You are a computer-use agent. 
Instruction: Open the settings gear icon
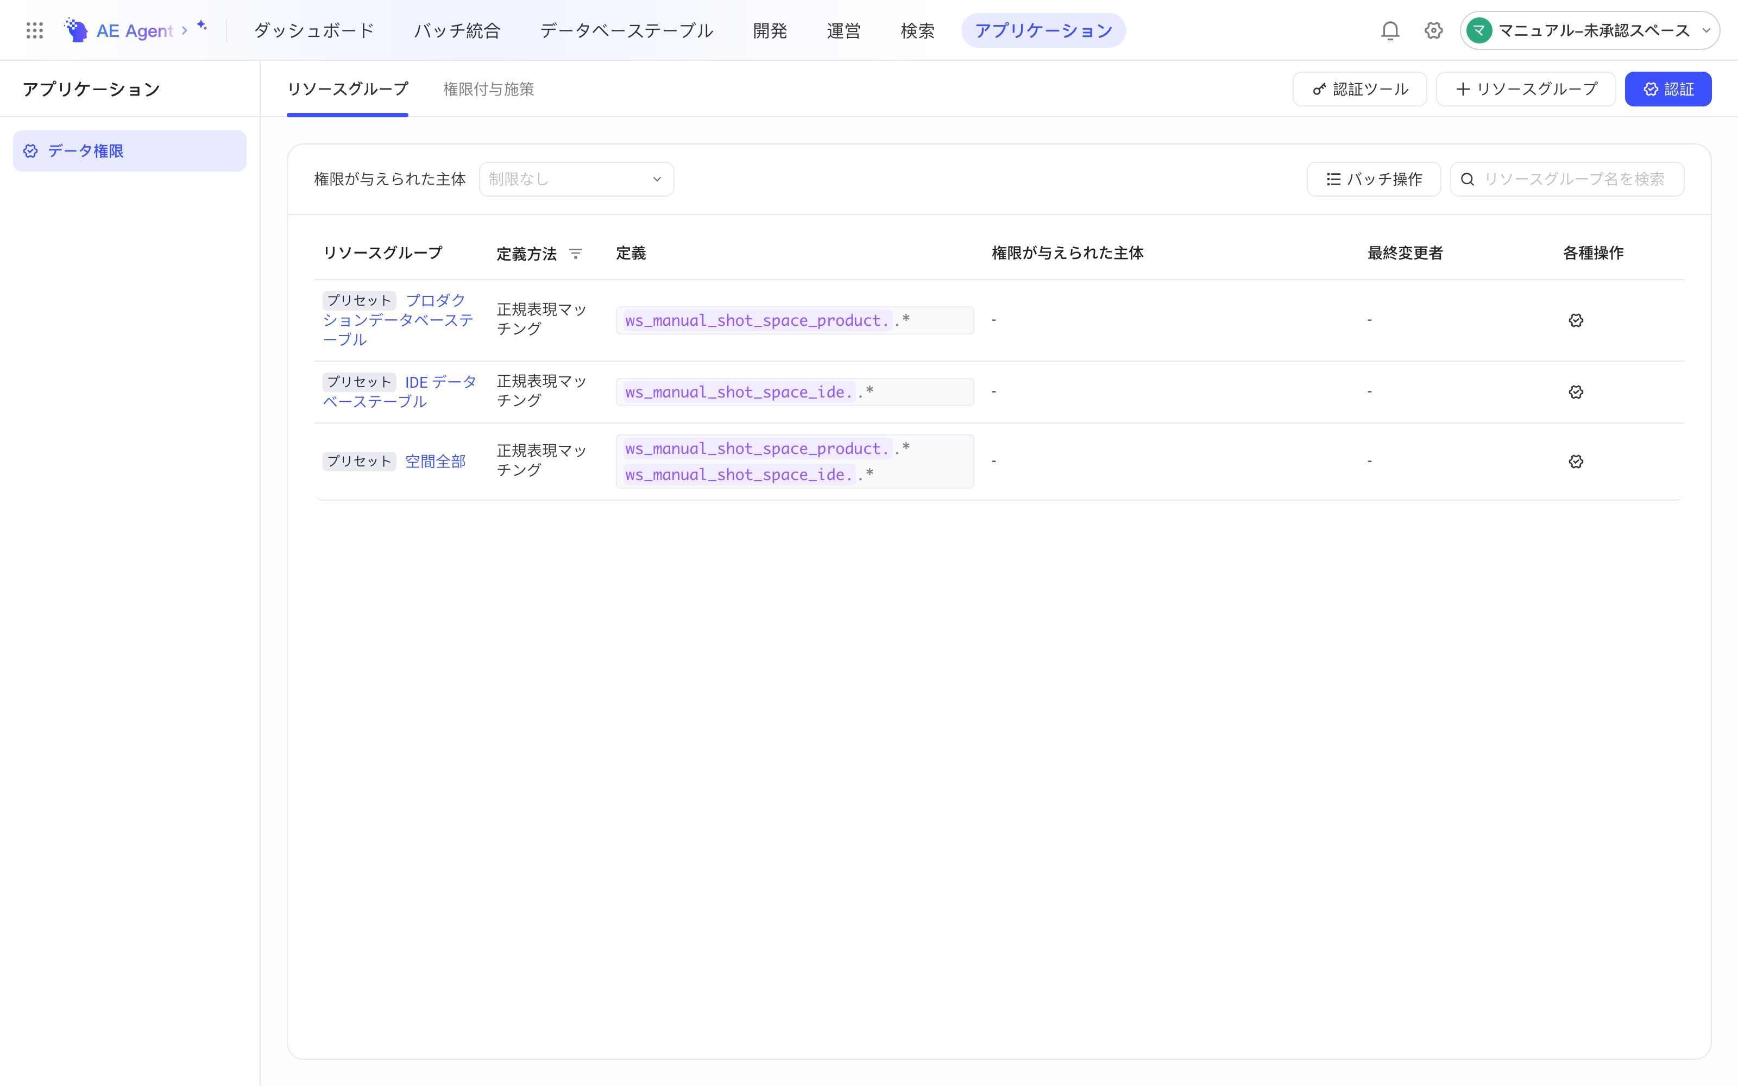click(x=1433, y=30)
